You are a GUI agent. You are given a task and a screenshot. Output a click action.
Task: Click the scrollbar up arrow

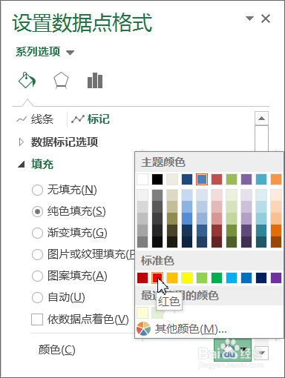[261, 119]
